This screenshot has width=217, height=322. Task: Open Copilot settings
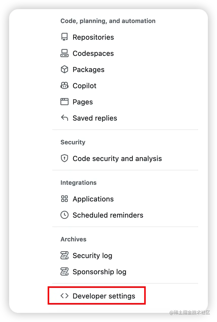point(84,86)
